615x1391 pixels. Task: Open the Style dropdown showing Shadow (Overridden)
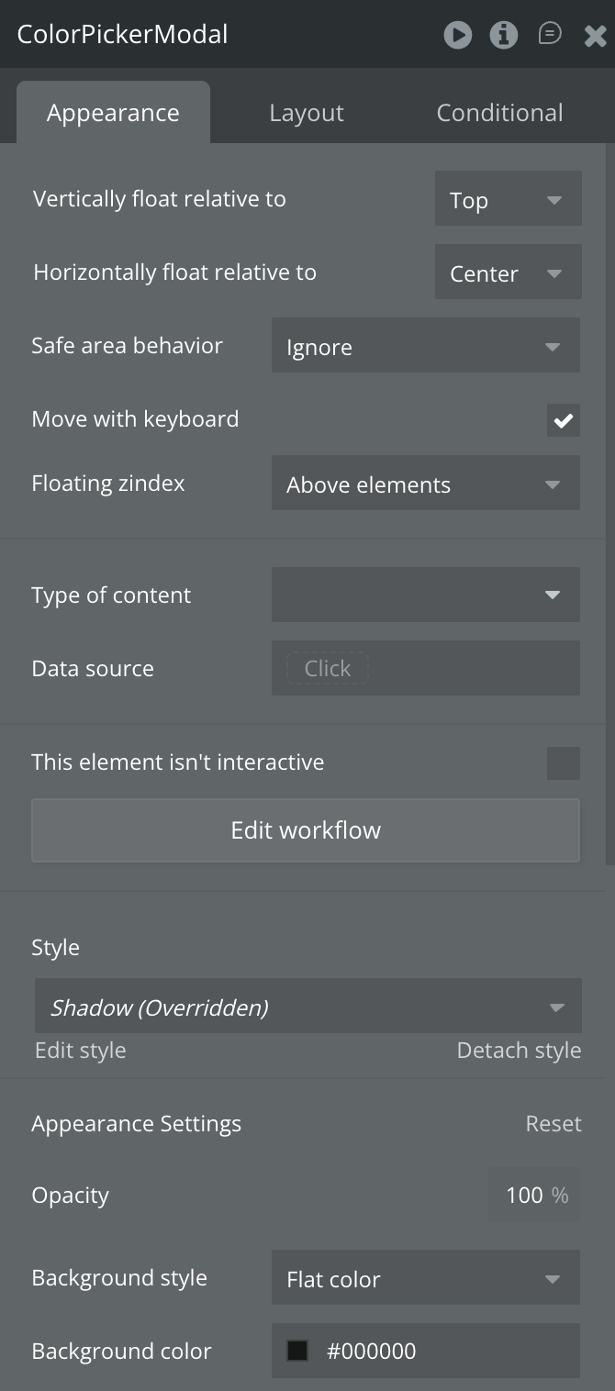tap(307, 1007)
